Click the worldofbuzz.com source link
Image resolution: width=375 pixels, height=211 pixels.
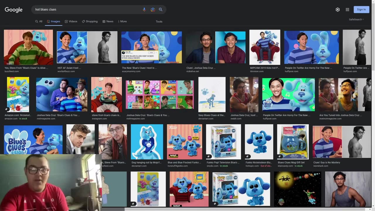(x=66, y=71)
